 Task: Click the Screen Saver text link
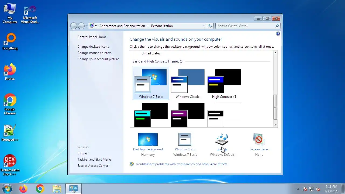click(259, 149)
